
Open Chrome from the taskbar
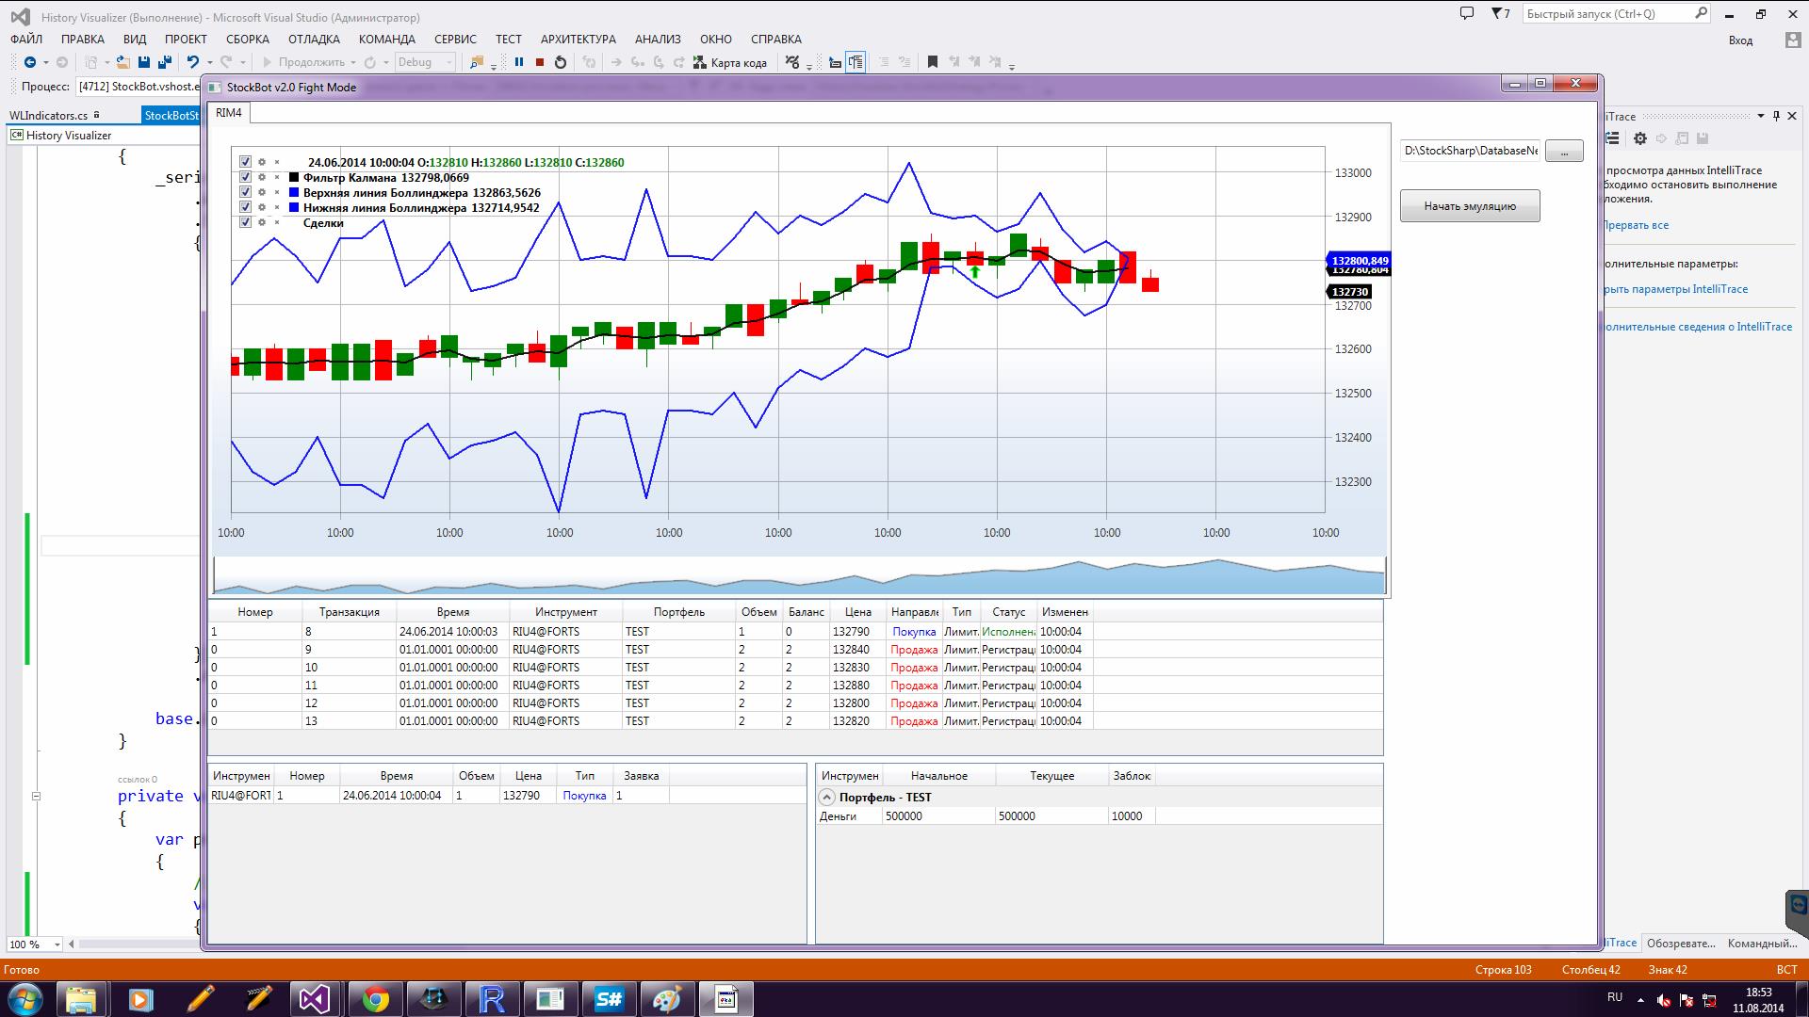(375, 999)
